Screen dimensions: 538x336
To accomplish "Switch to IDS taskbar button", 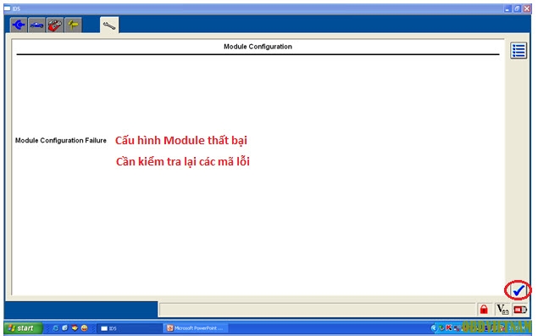I will (129, 328).
